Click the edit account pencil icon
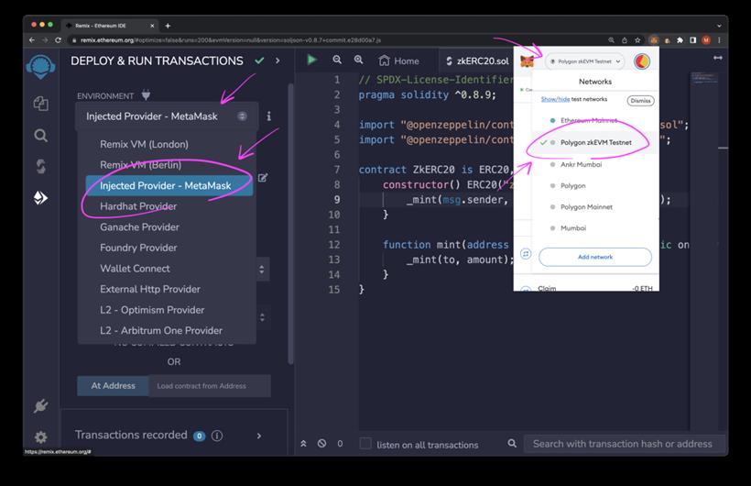Screen dimensions: 751x486 (263, 178)
